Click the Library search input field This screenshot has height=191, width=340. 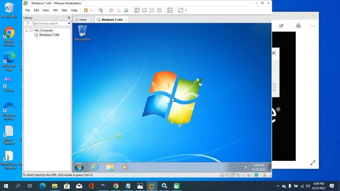[x=46, y=23]
